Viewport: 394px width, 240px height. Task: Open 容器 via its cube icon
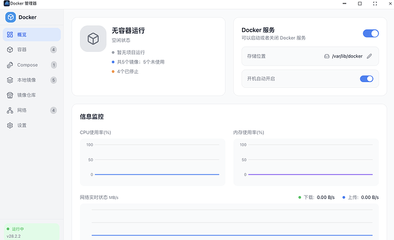(x=10, y=50)
